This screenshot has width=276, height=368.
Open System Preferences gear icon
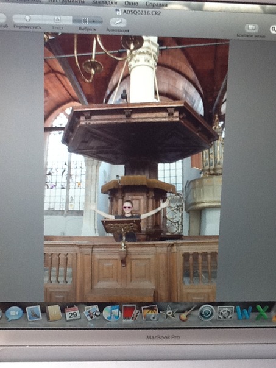click(225, 313)
